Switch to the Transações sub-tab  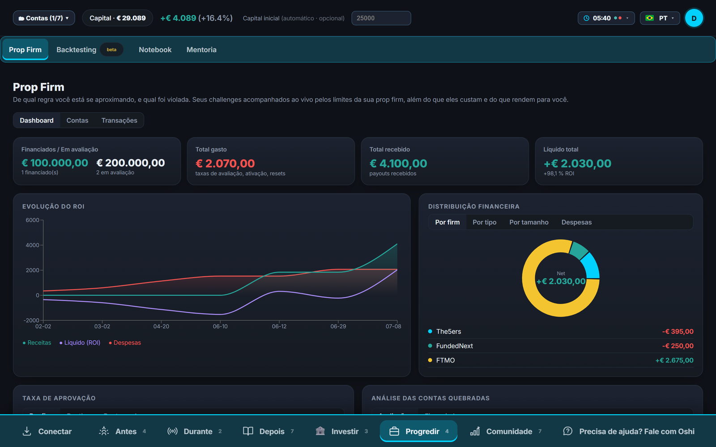click(x=119, y=121)
